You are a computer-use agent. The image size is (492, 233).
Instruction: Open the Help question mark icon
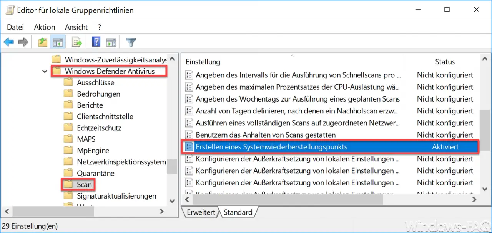96,42
